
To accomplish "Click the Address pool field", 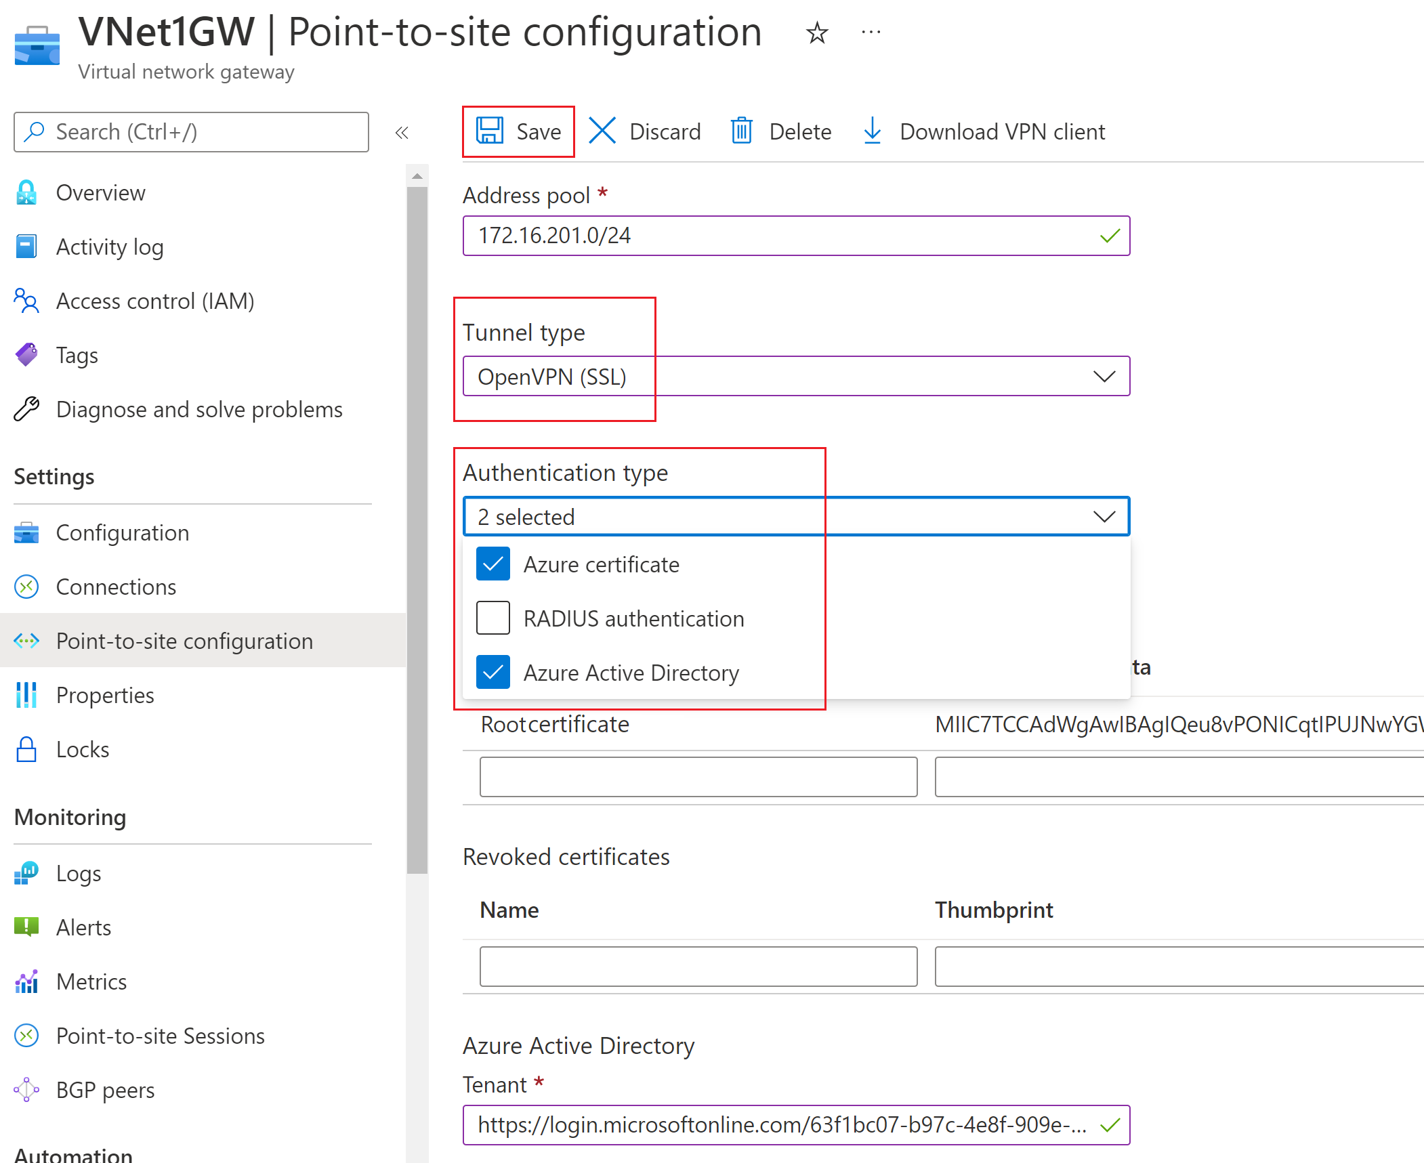I will 796,236.
